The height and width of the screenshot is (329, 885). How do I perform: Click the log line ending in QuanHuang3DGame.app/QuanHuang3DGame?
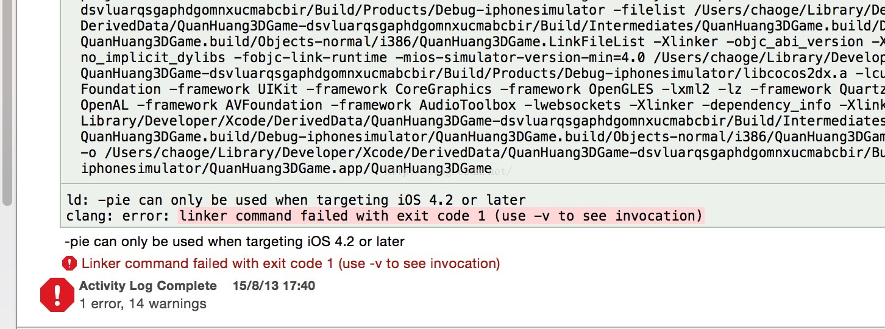pos(286,168)
